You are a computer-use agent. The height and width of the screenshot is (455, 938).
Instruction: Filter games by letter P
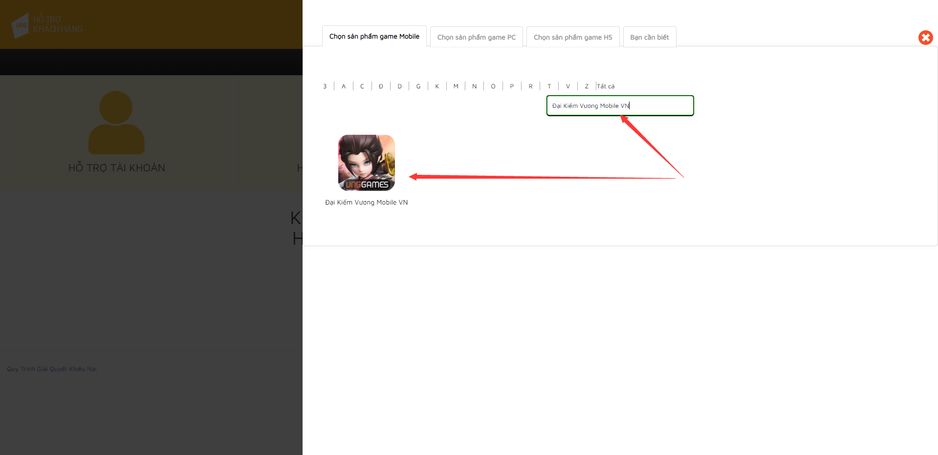click(512, 86)
